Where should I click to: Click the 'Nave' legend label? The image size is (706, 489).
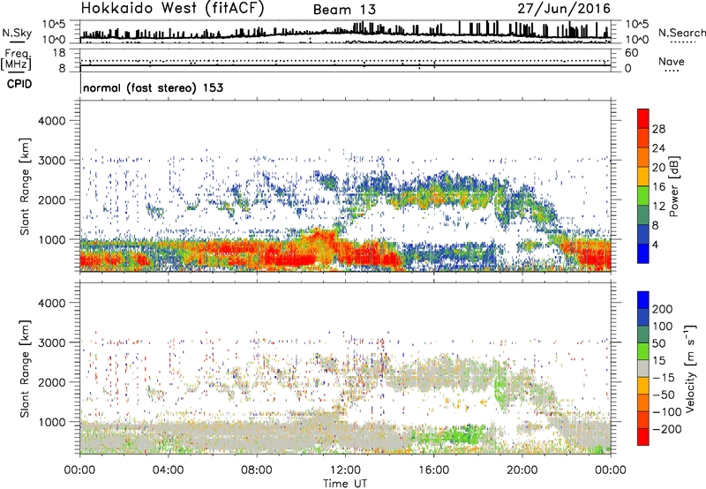(x=672, y=61)
